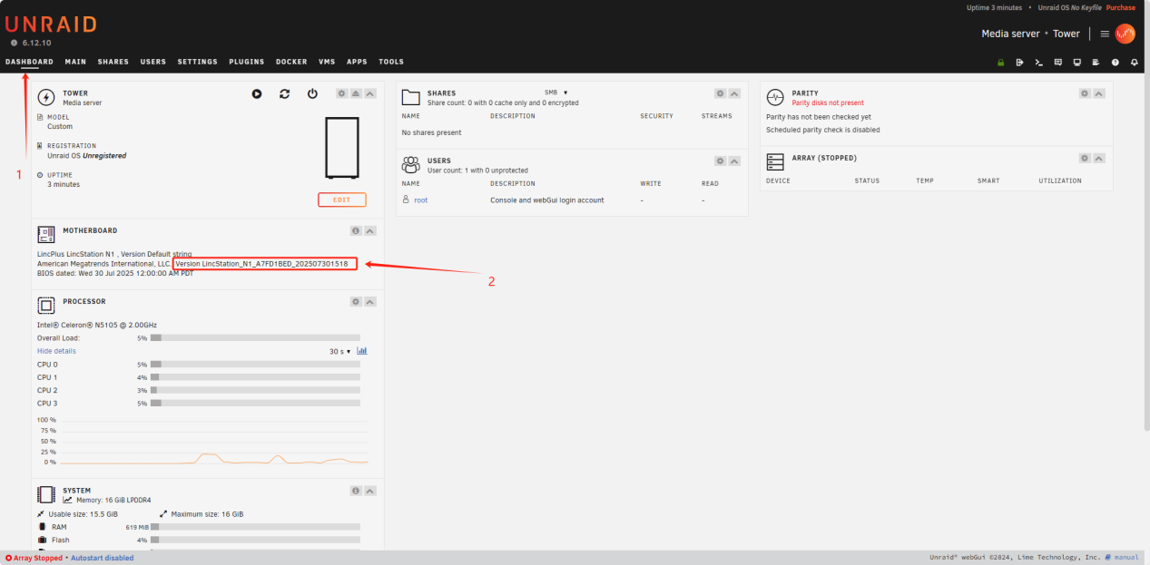Click the Motherboard chip icon
This screenshot has height=565, width=1150.
(46, 235)
